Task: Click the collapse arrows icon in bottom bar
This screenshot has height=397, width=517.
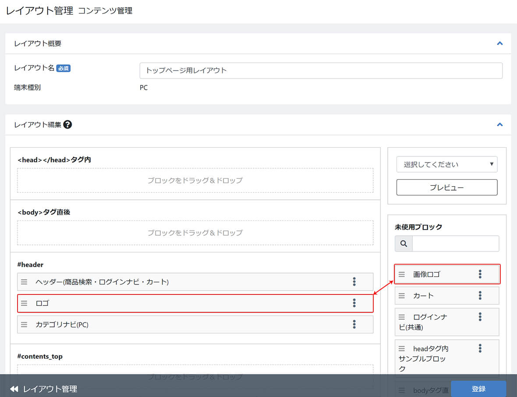Action: pyautogui.click(x=13, y=389)
